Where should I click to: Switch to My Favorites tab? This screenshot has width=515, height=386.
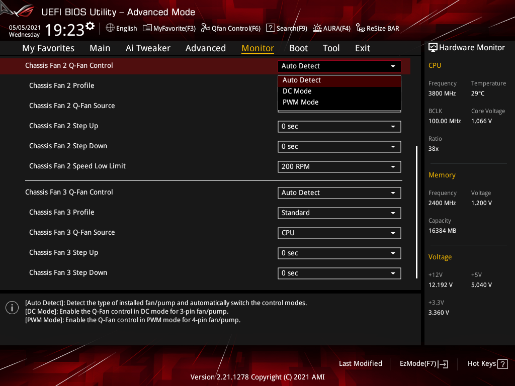click(x=48, y=48)
